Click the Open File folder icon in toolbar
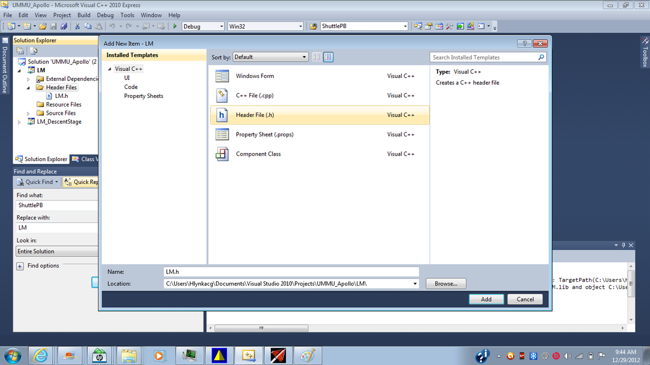 [43, 26]
